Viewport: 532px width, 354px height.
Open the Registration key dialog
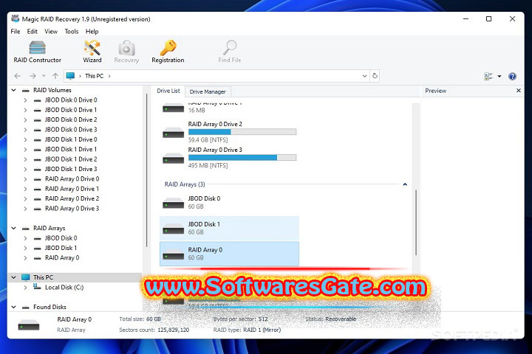(x=168, y=52)
